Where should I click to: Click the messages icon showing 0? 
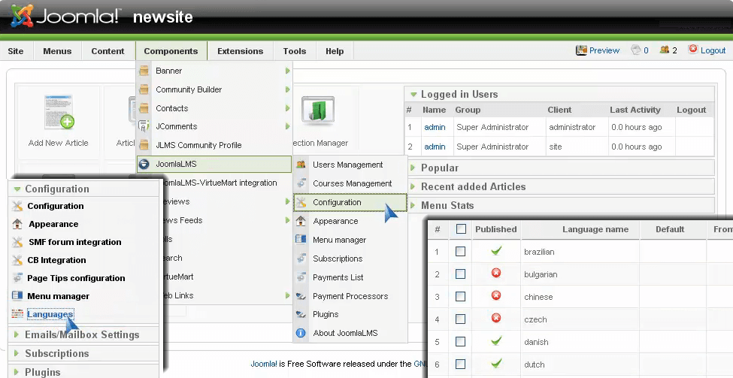[636, 50]
